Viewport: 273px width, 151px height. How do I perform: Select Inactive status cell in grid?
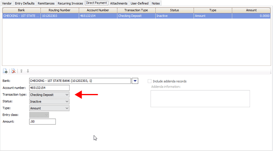click(x=174, y=16)
